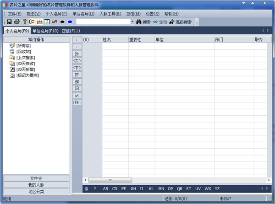Switch to the 个人名片(F9) tab
The height and width of the screenshot is (204, 275).
click(17, 31)
